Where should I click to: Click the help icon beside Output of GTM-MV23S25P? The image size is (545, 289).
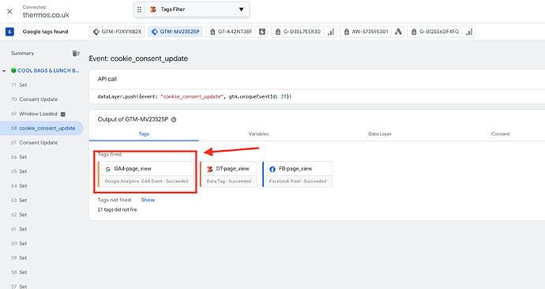[174, 119]
